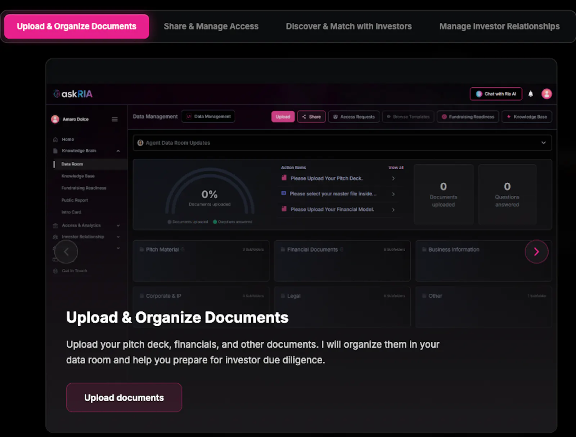Open Chat with Ria AI
The image size is (576, 437).
[x=496, y=94]
